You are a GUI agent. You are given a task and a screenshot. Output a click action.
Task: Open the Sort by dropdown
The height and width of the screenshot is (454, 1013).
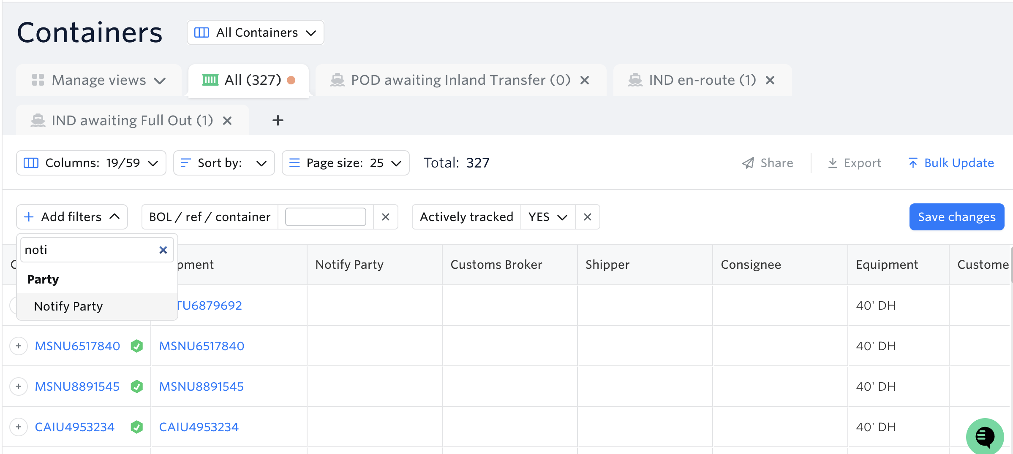tap(224, 163)
